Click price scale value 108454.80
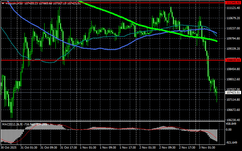Viewport: 242px width, 151px height. 233,69
